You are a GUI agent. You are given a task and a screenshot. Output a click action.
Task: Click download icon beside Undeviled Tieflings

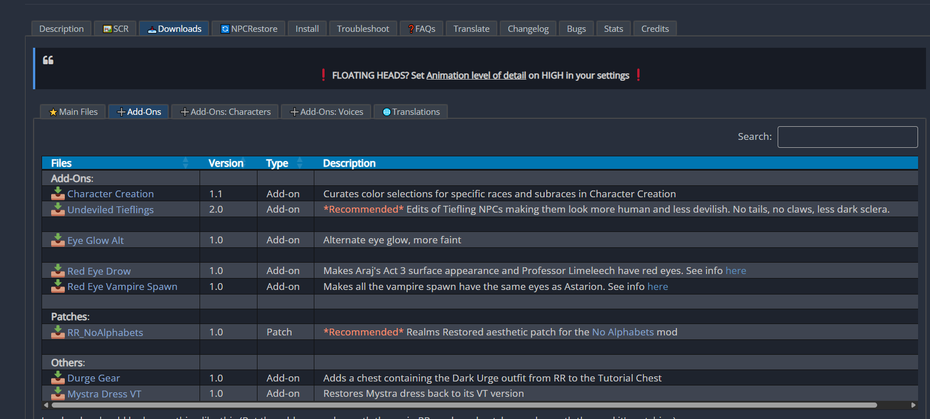coord(57,209)
